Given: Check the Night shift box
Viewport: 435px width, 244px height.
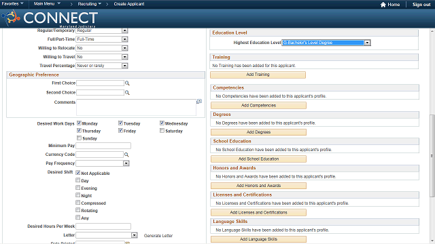Looking at the screenshot, I should tap(78, 195).
